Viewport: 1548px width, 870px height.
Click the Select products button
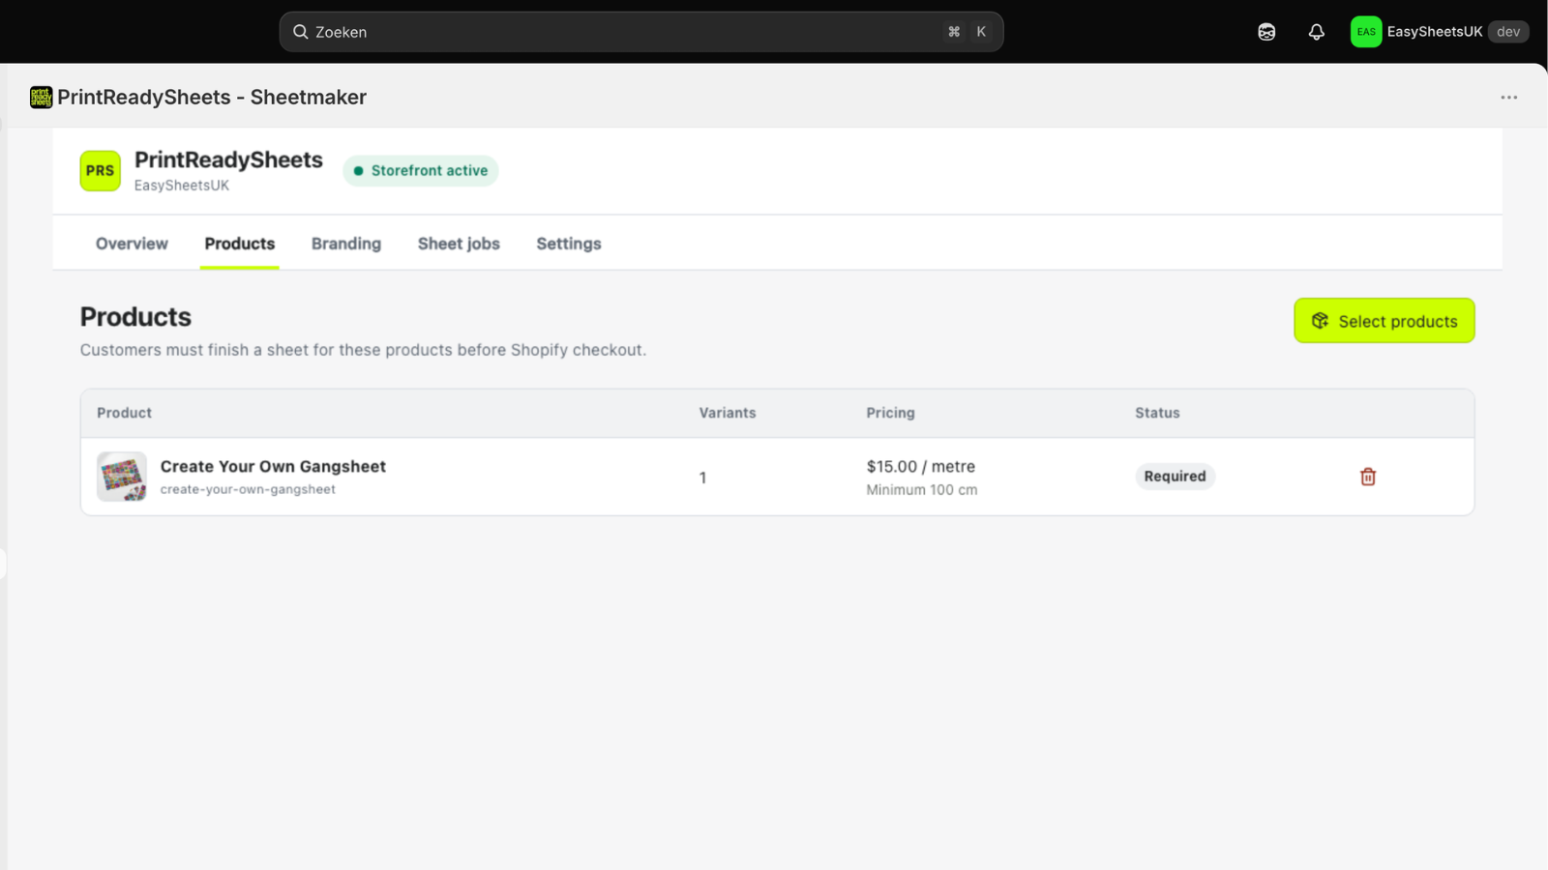pos(1384,321)
